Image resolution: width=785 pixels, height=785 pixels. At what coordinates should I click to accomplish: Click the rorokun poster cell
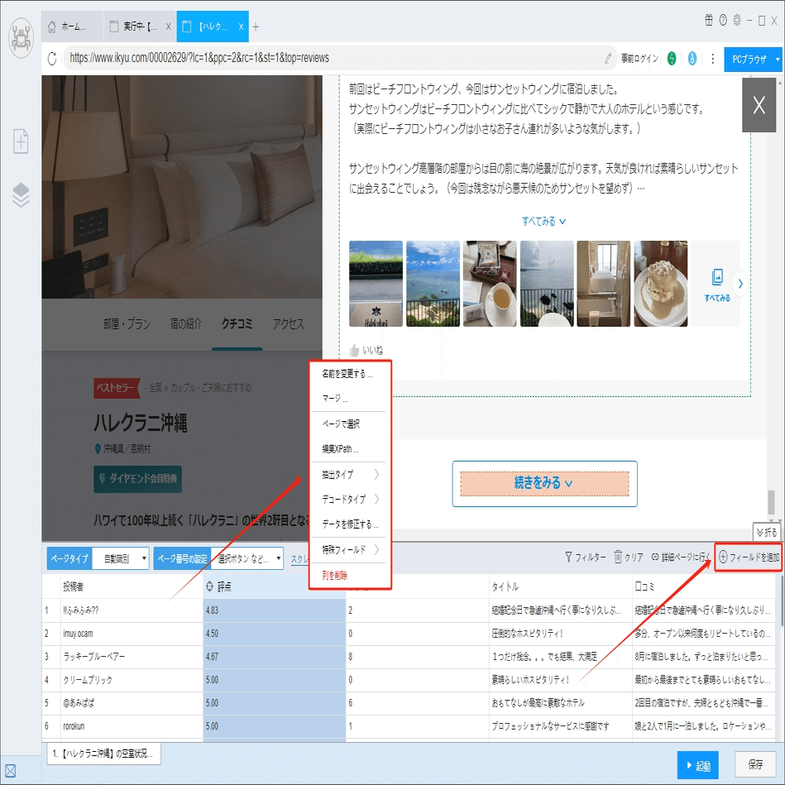click(x=132, y=726)
